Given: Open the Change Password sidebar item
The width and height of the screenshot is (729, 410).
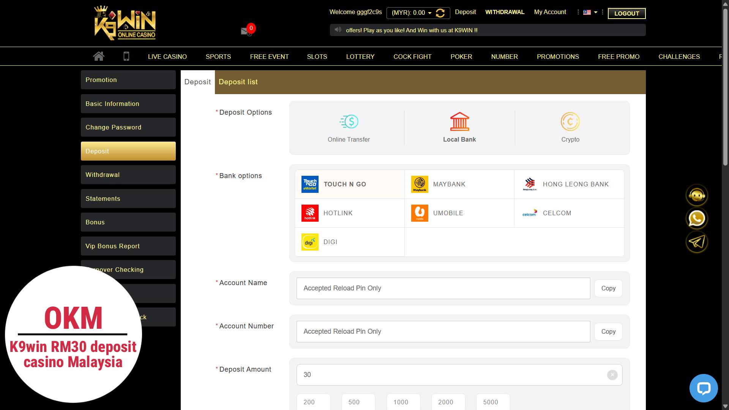Looking at the screenshot, I should point(128,127).
